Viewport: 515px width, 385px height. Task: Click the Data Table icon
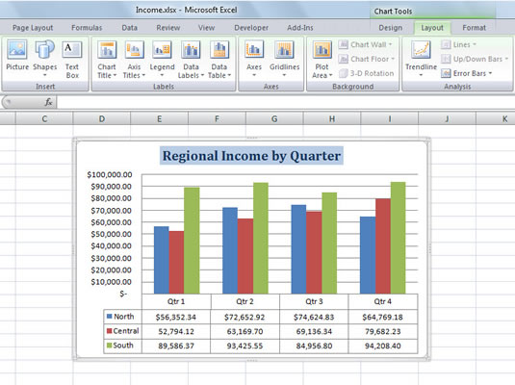[x=219, y=50]
